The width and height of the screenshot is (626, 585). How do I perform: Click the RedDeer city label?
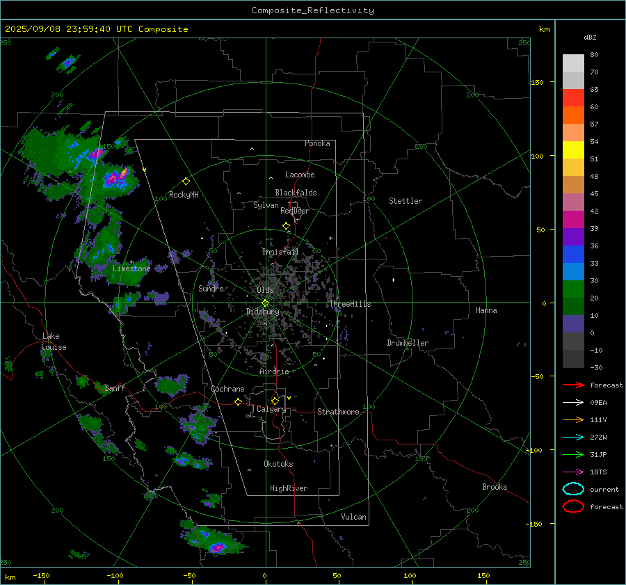[295, 211]
